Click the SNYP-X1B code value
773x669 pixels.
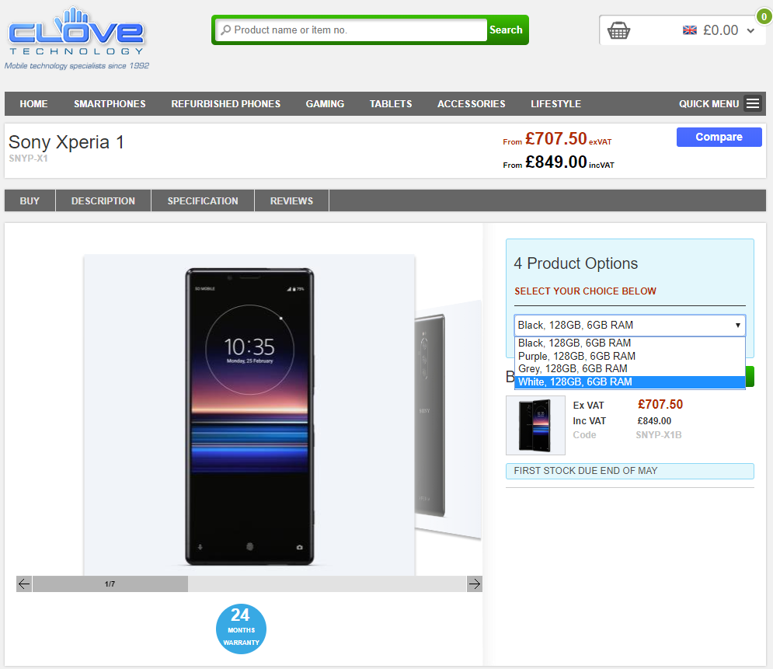659,435
